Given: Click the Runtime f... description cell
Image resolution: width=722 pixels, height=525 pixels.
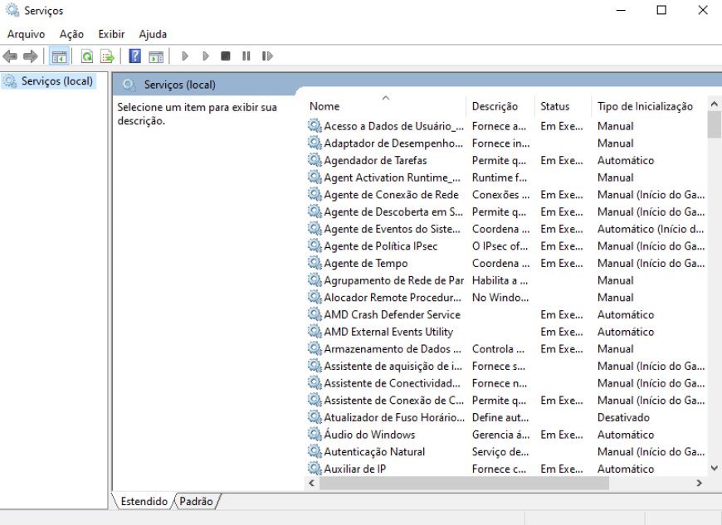Looking at the screenshot, I should point(499,177).
